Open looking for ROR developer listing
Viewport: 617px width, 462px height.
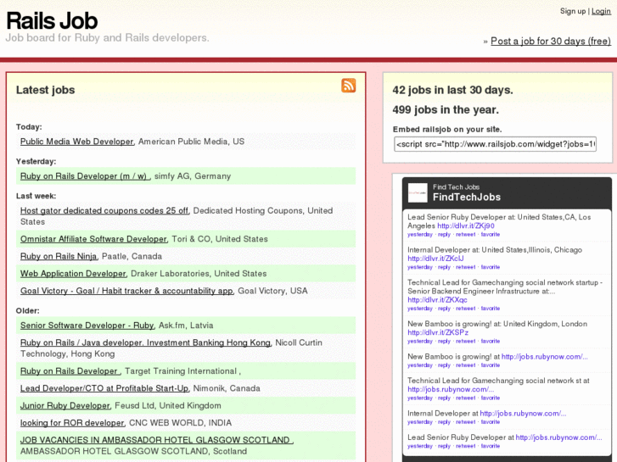click(72, 423)
